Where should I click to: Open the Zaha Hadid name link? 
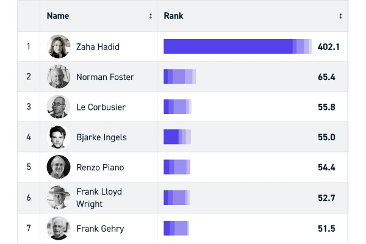(97, 46)
